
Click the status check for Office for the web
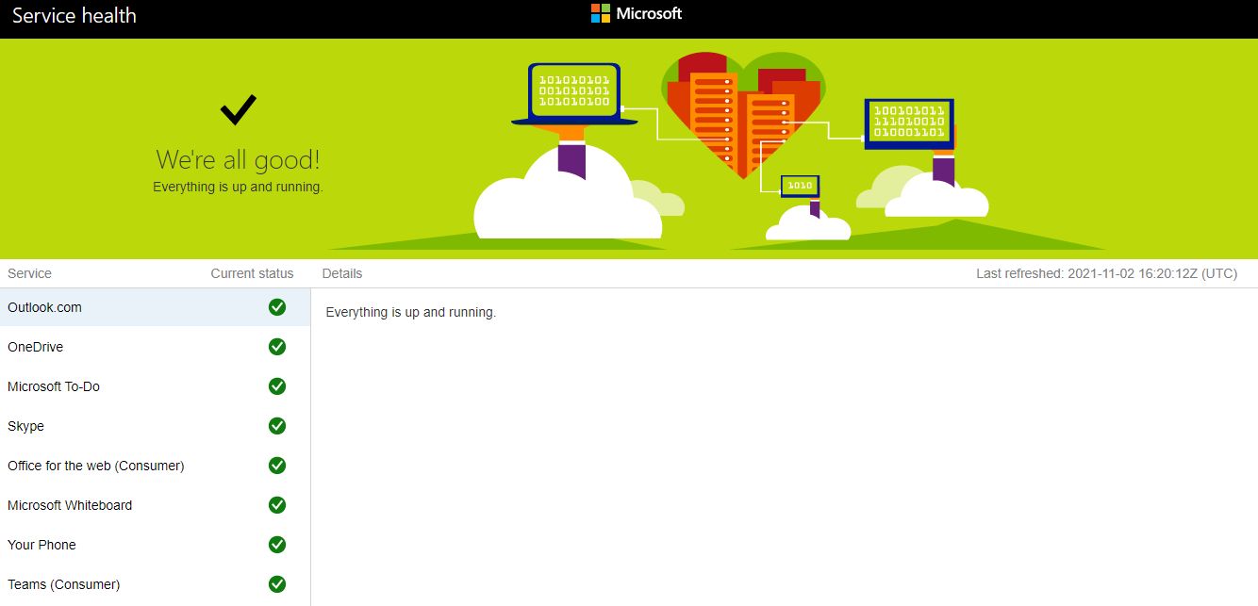(x=277, y=465)
